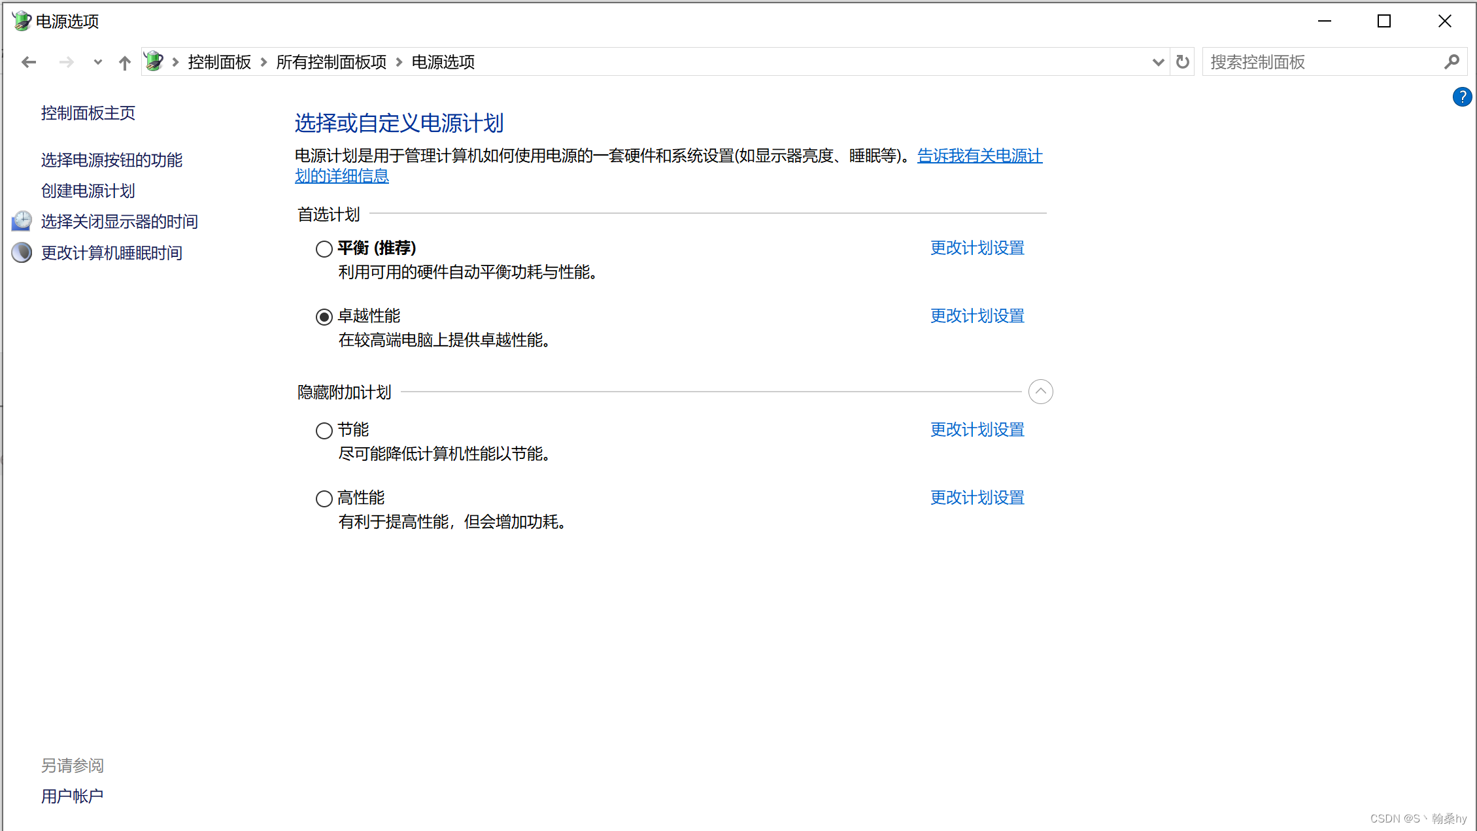Click the back navigation arrow

[x=29, y=62]
